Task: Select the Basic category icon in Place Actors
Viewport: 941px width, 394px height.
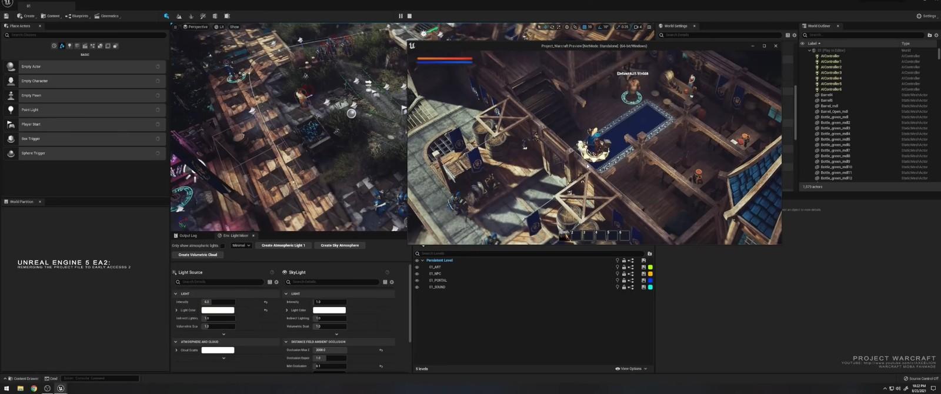Action: coord(62,46)
